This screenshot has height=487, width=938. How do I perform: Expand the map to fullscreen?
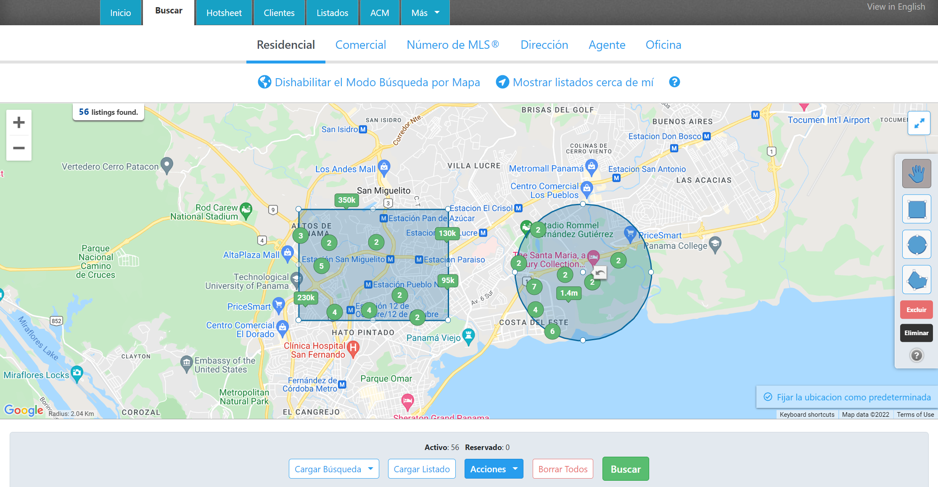coord(919,123)
